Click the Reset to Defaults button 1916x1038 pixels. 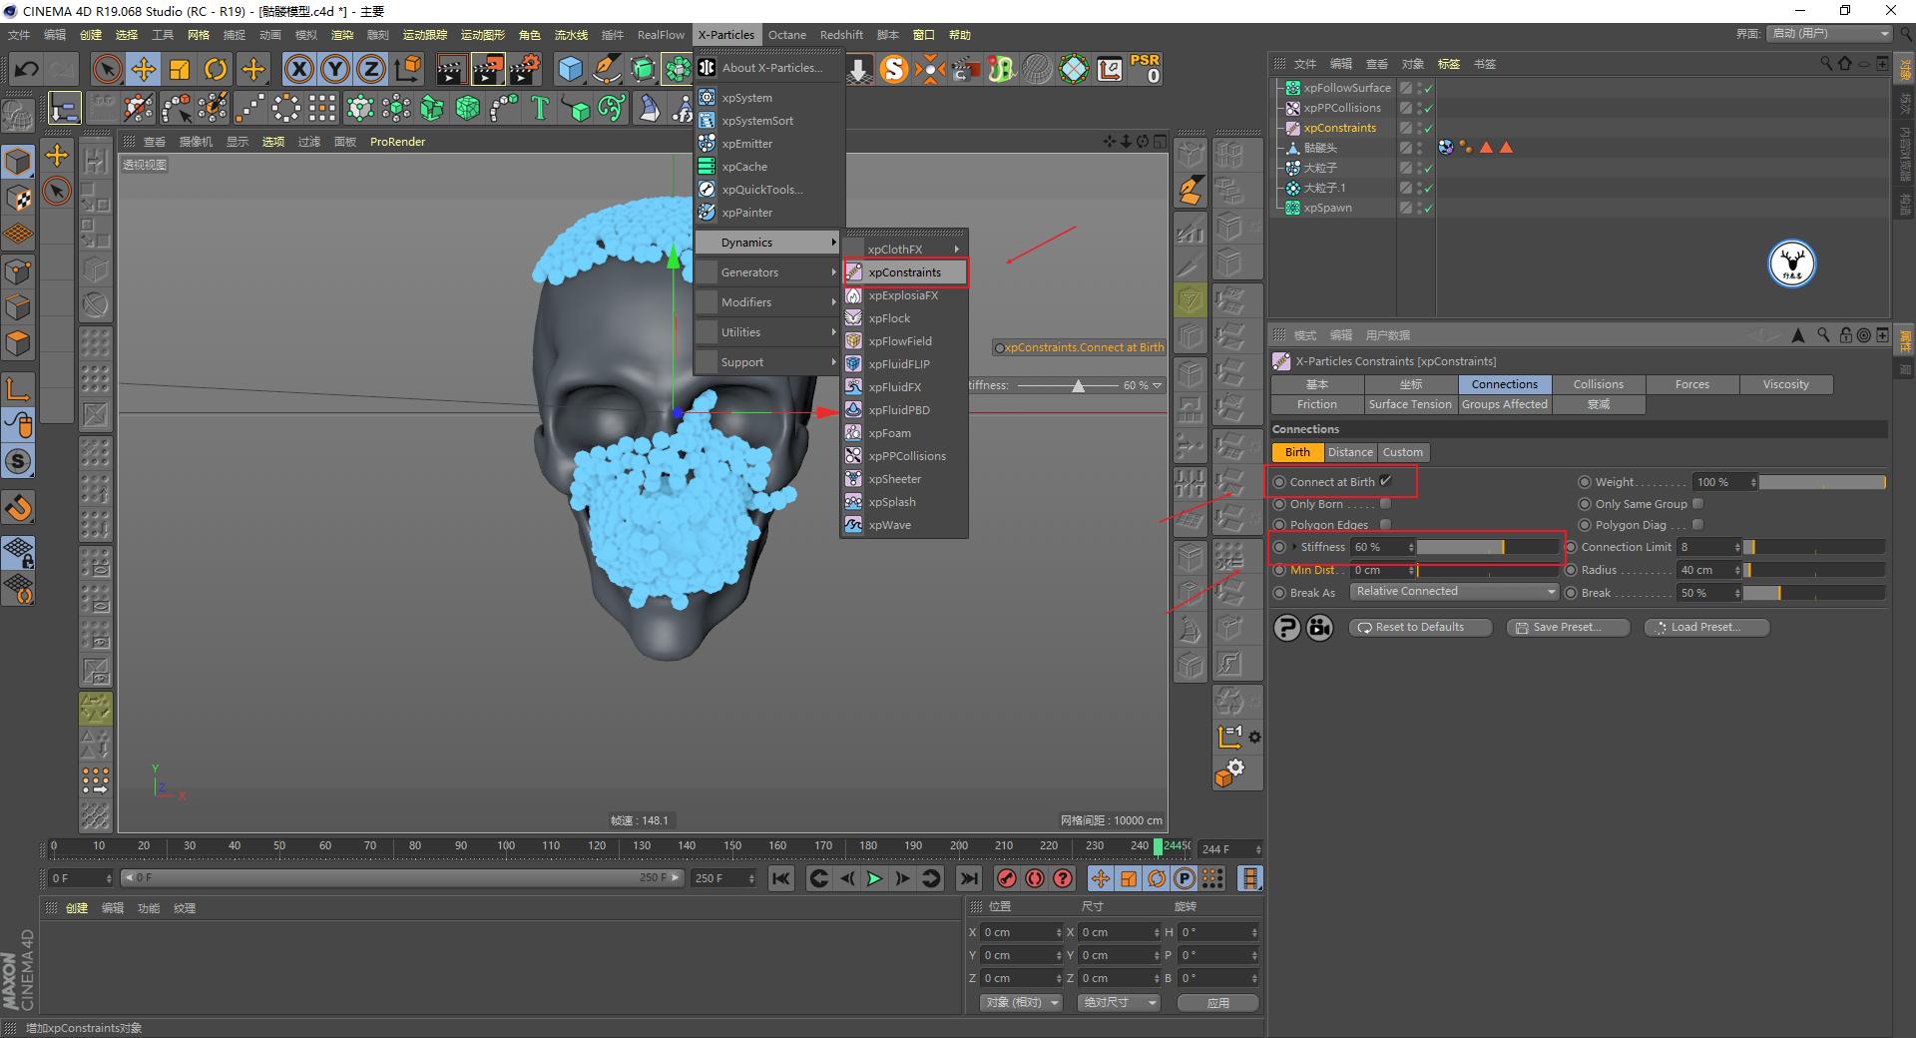[x=1419, y=627]
